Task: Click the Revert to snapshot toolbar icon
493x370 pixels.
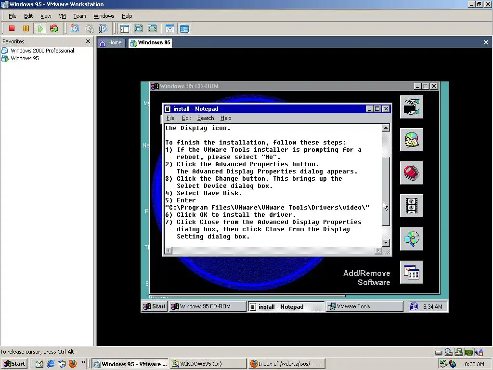Action: click(89, 28)
